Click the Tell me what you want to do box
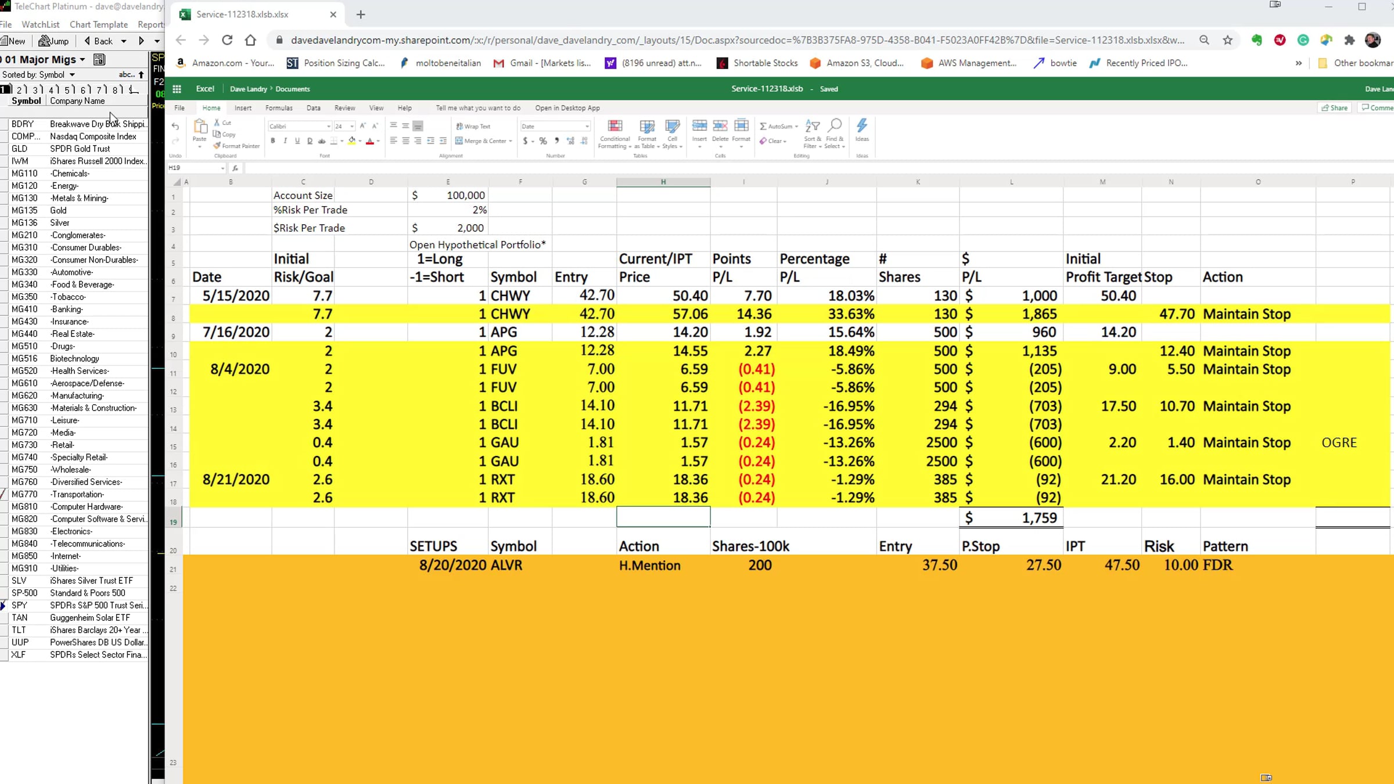Image resolution: width=1394 pixels, height=784 pixels. coord(478,108)
